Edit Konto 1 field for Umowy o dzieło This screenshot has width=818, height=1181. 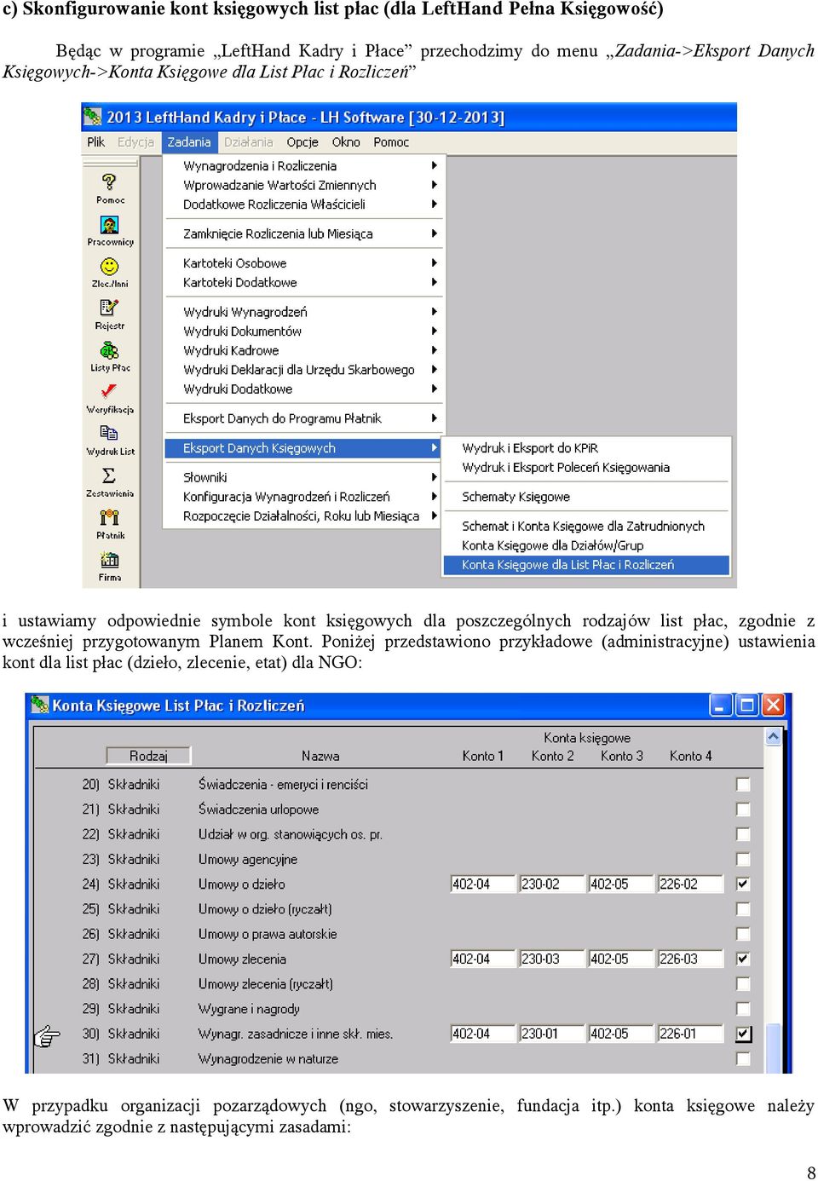(x=483, y=884)
